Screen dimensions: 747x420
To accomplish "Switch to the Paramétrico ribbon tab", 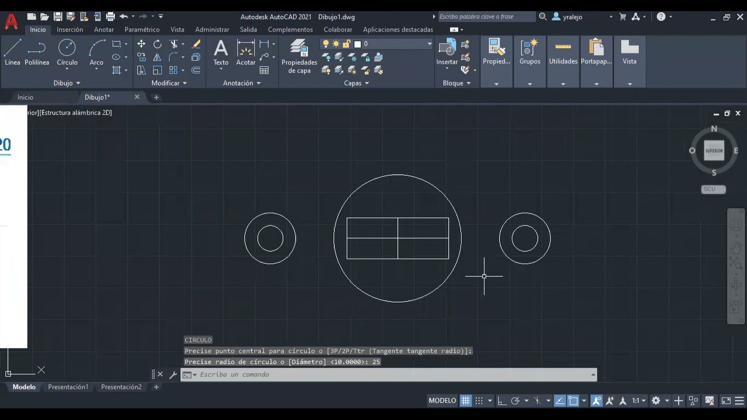I will pos(142,29).
